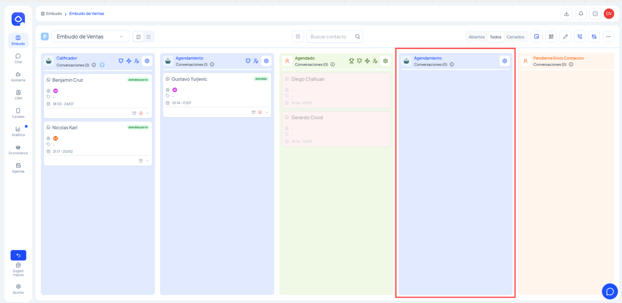Open the QR code tool in toolbar
The width and height of the screenshot is (622, 303).
[551, 37]
